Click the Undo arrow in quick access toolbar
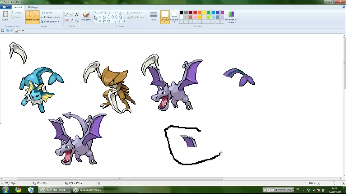The width and height of the screenshot is (346, 194). point(7,31)
